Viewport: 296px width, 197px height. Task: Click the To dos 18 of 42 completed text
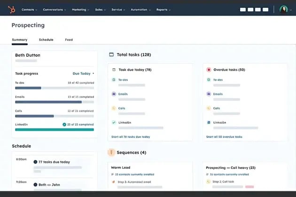tap(81, 83)
